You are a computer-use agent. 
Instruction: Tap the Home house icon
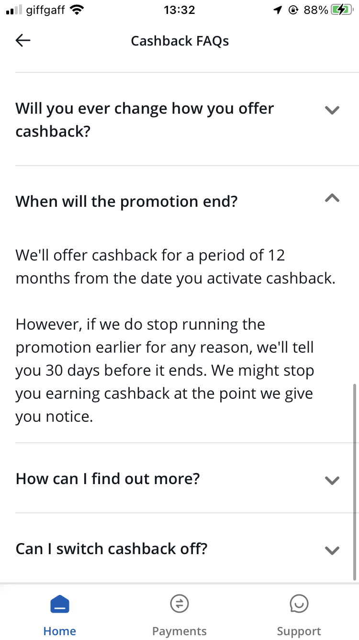pos(60,604)
